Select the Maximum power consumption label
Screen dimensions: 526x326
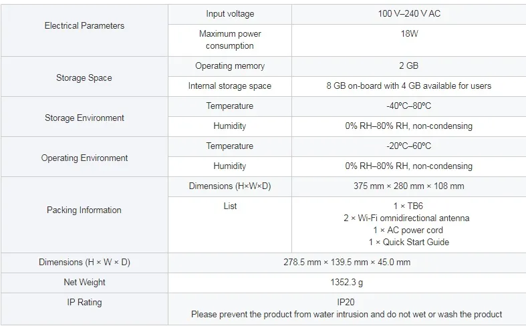click(230, 40)
